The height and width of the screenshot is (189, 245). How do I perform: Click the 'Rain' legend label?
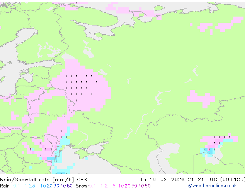click(x=5, y=186)
